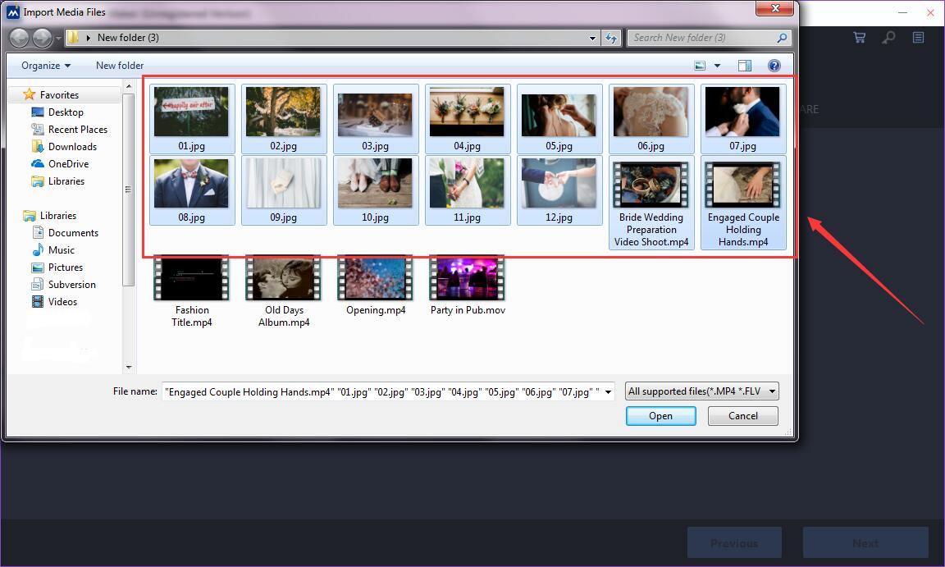945x567 pixels.
Task: Click the sidebar scroll up arrow
Action: click(128, 87)
